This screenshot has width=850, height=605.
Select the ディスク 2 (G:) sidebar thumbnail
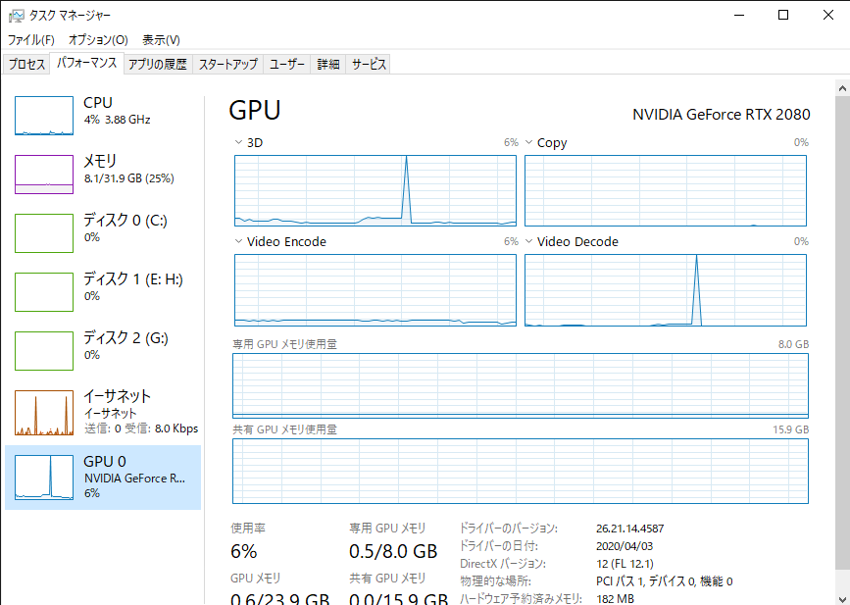point(44,351)
